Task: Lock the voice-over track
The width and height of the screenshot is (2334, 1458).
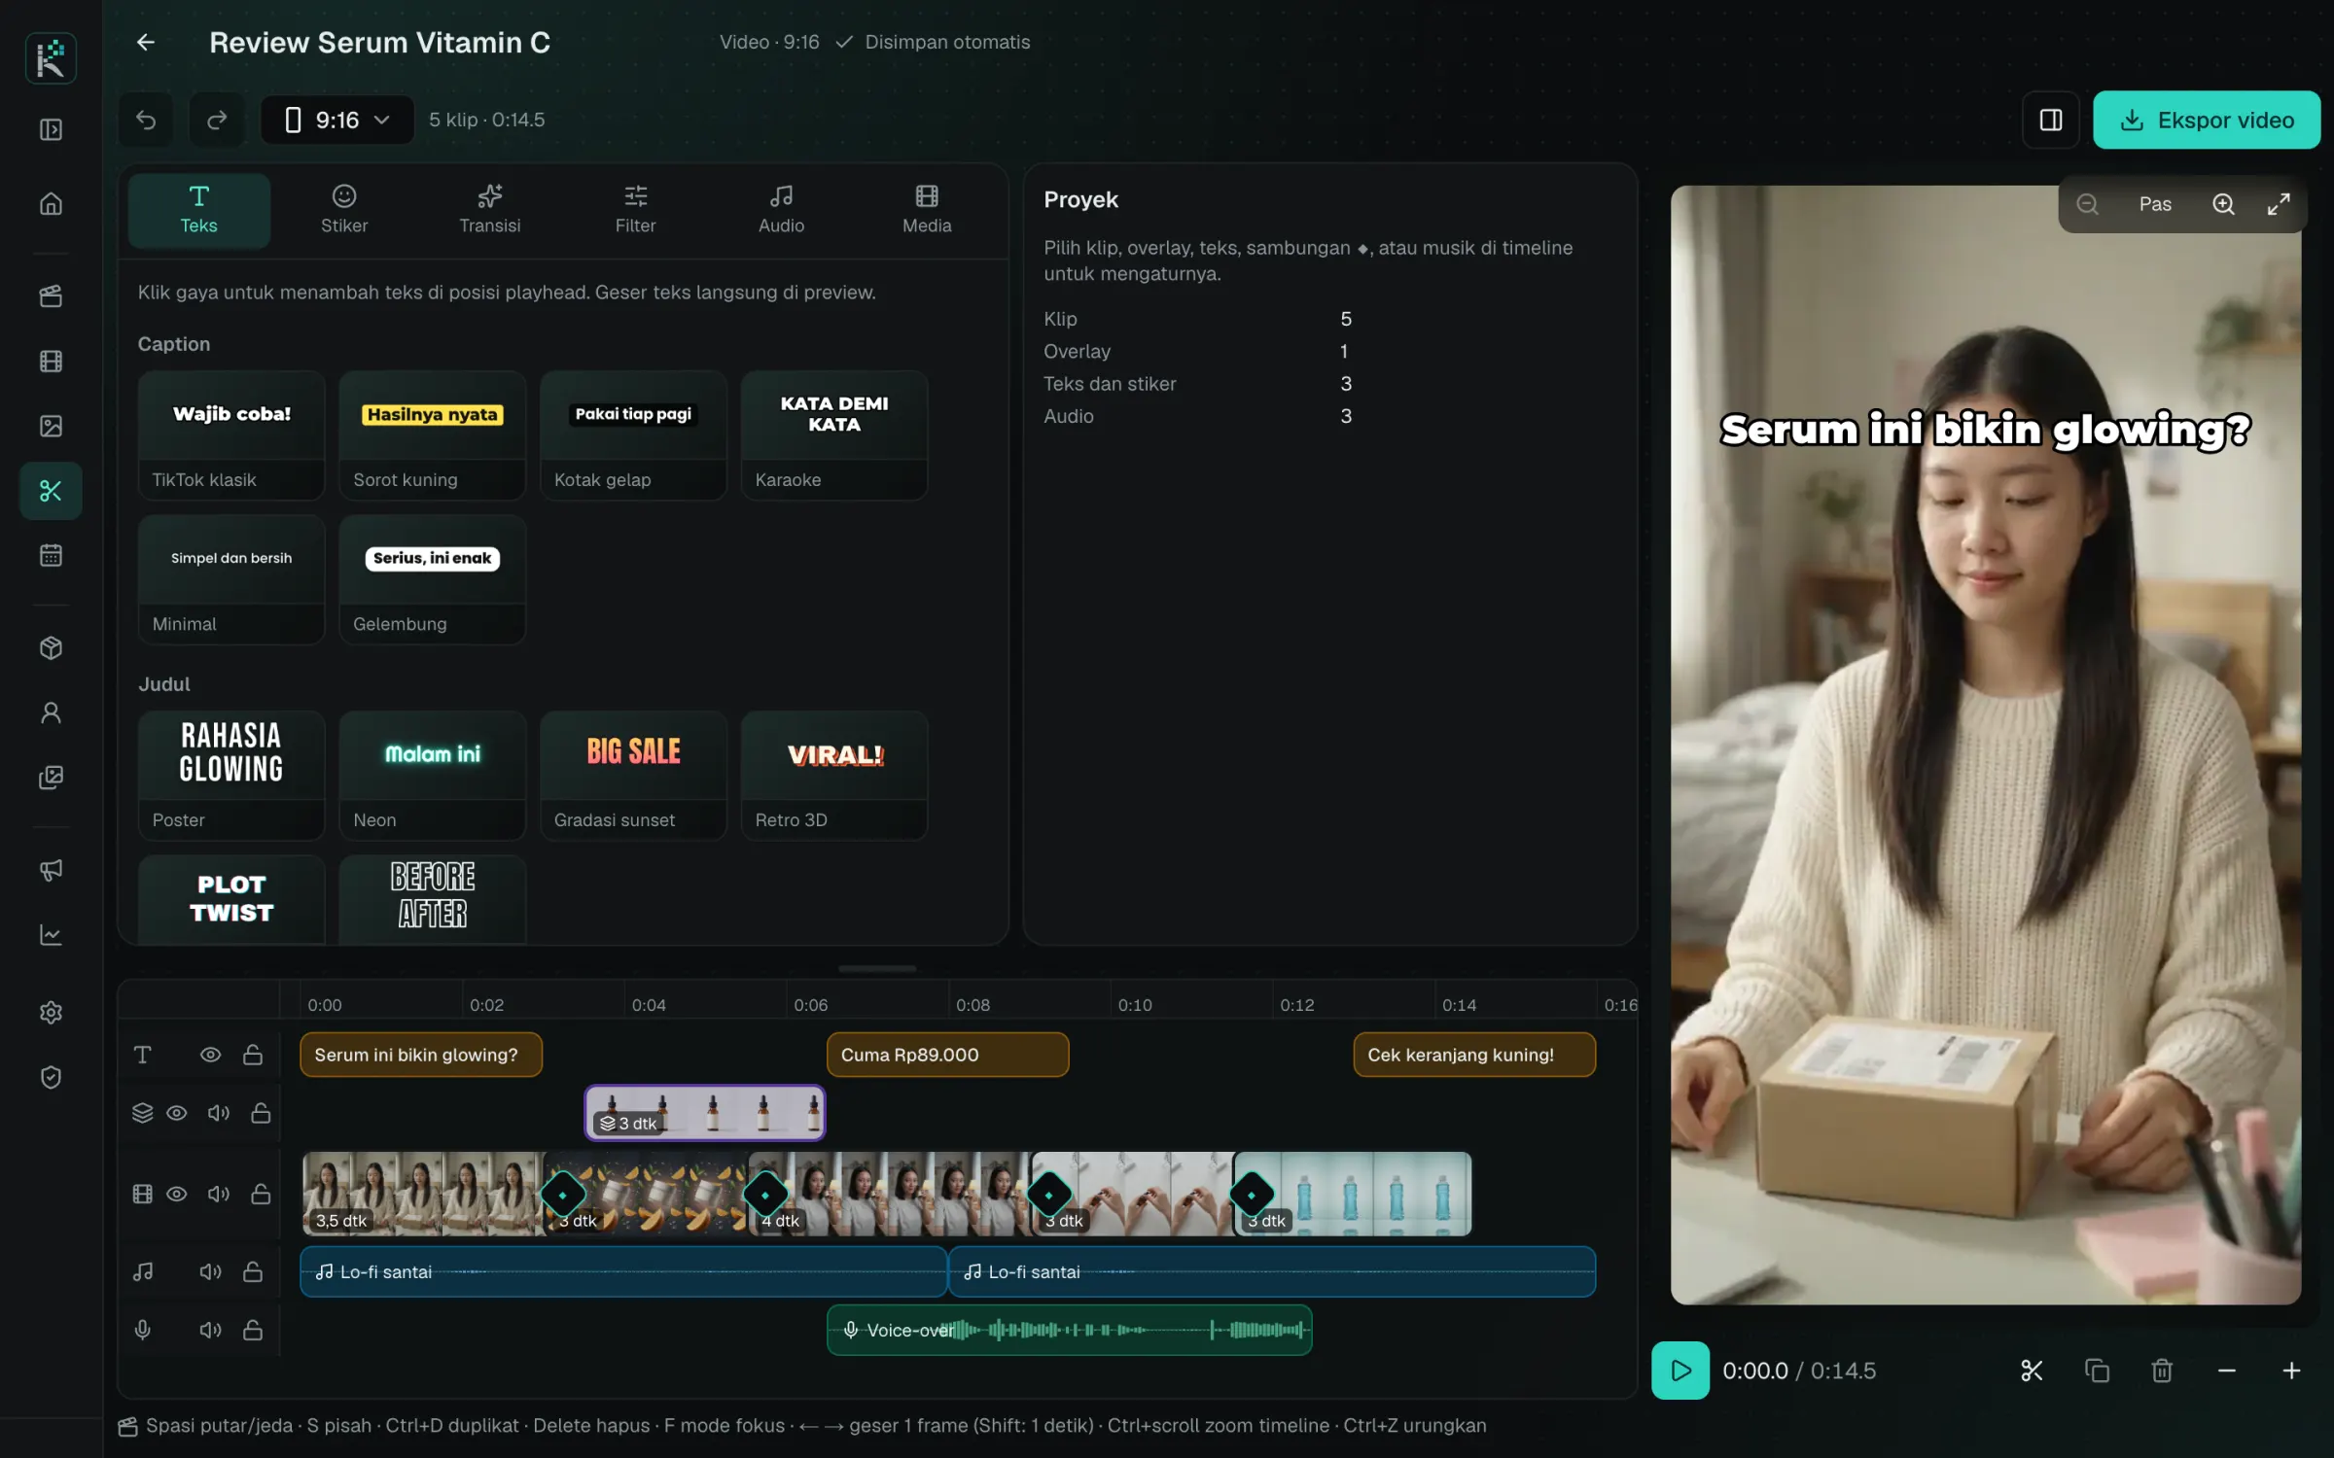Action: 253,1330
